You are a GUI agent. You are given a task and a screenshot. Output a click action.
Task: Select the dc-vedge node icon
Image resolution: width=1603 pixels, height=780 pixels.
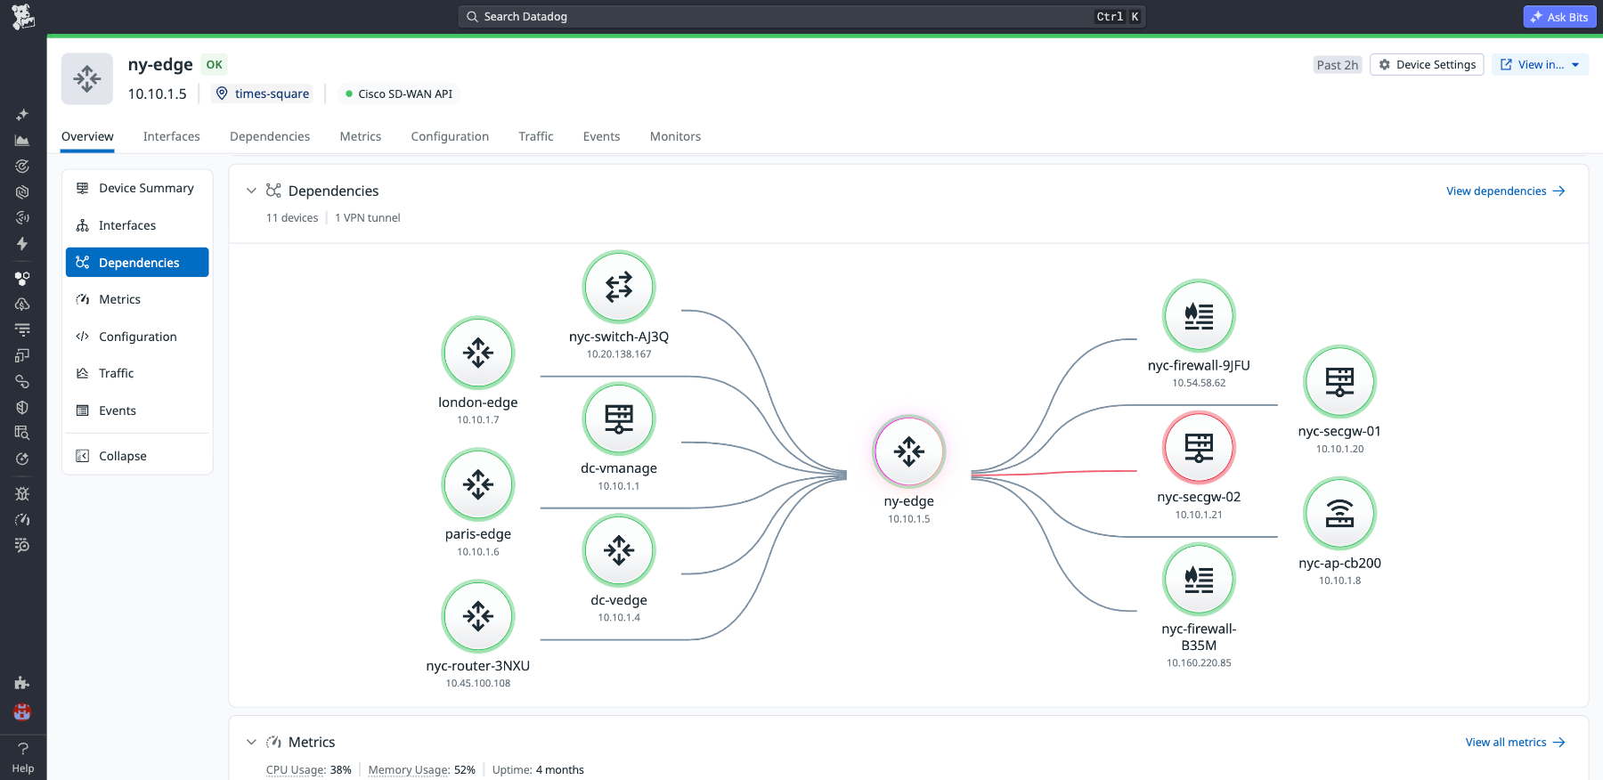click(619, 550)
